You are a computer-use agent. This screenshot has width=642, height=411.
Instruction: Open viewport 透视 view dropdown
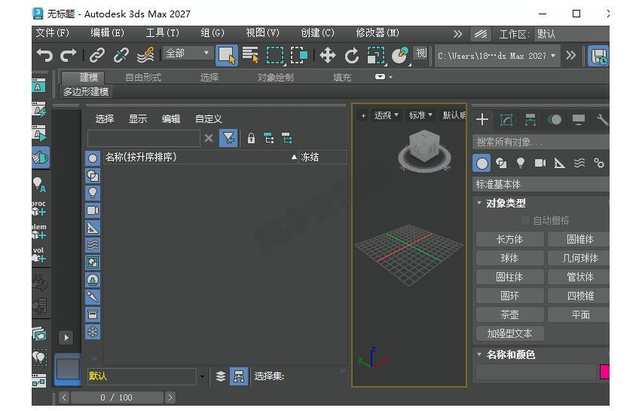coord(386,115)
